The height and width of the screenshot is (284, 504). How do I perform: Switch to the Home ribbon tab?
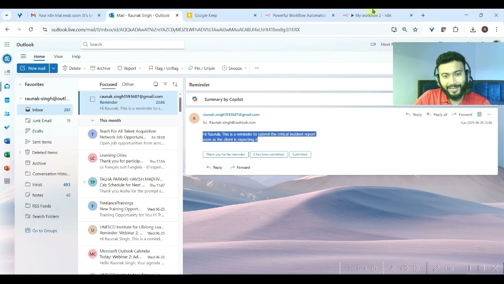click(39, 56)
